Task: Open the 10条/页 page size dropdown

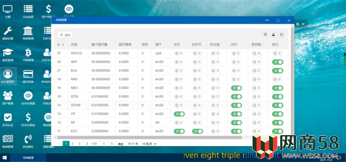Action: [x=149, y=144]
